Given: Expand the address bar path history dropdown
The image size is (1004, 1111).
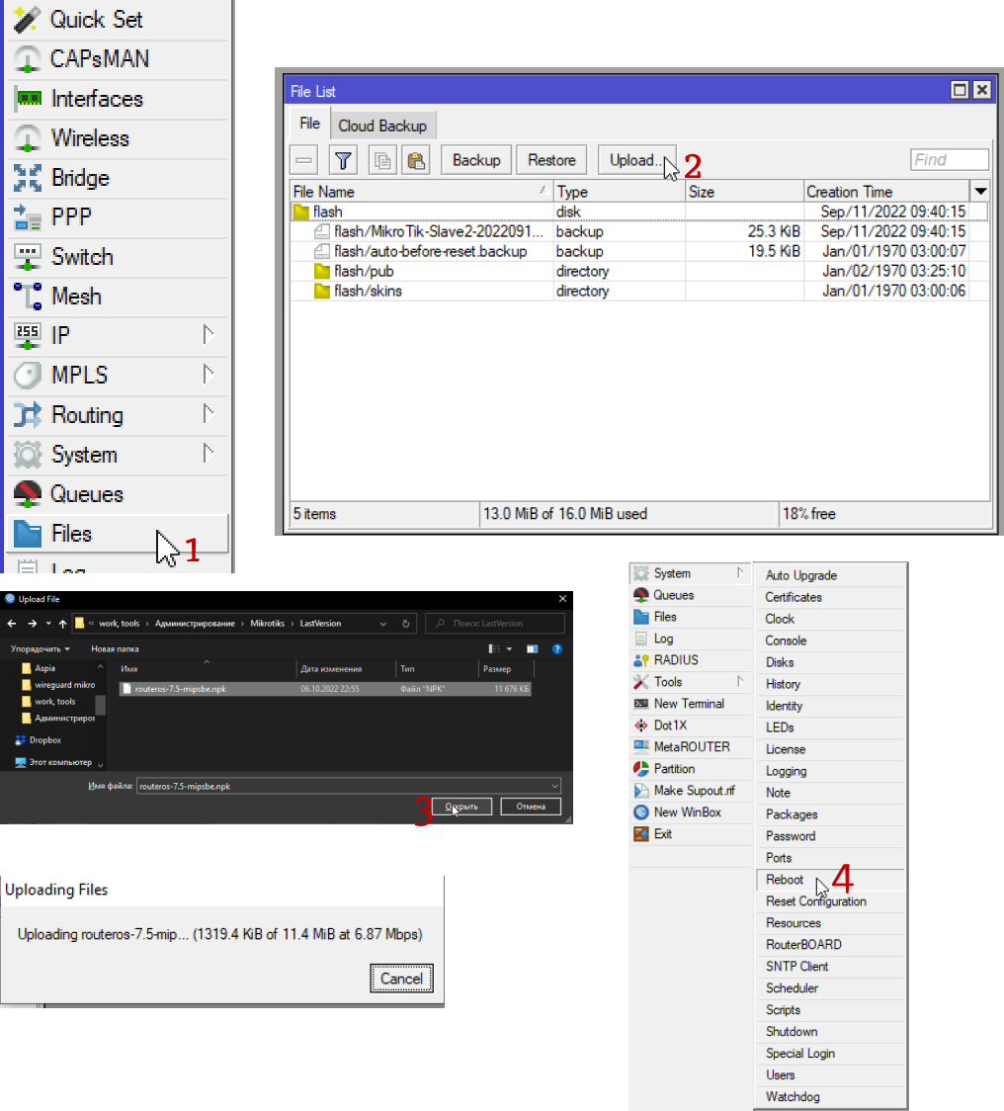Looking at the screenshot, I should [x=382, y=624].
